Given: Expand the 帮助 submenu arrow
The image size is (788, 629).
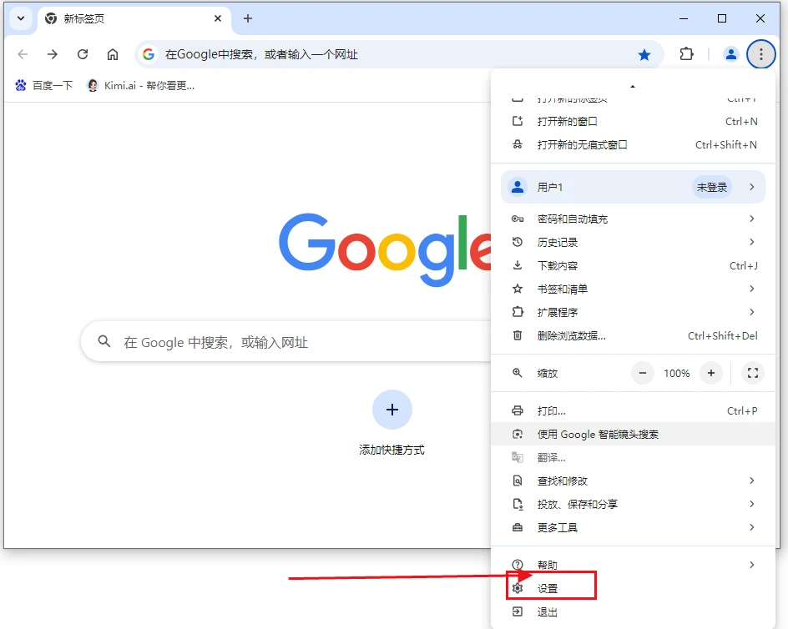Looking at the screenshot, I should 752,565.
